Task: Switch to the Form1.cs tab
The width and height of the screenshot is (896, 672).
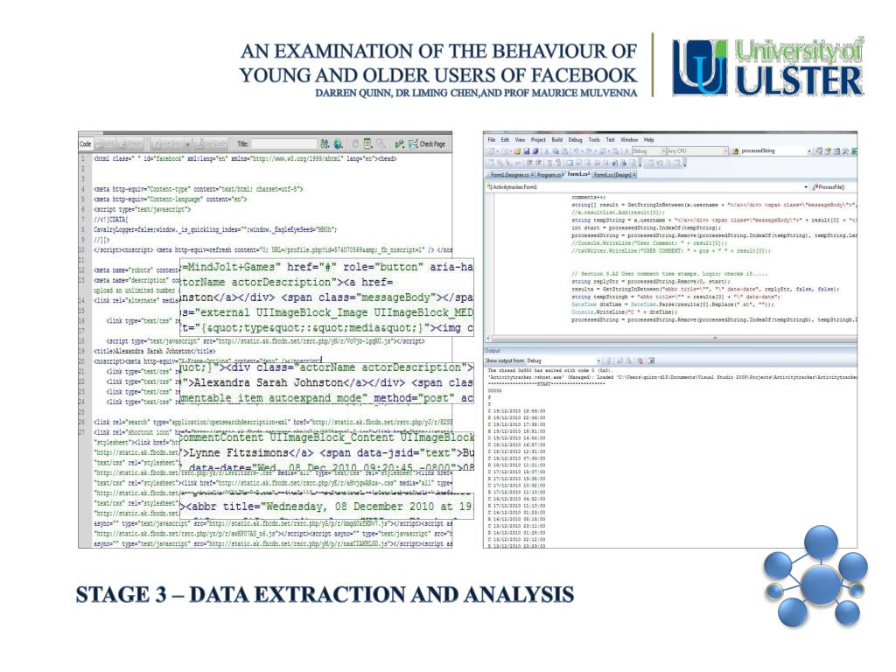Action: tap(577, 174)
